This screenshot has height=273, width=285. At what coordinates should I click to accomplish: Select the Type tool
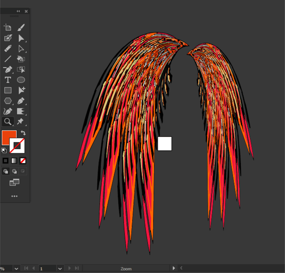coord(8,80)
